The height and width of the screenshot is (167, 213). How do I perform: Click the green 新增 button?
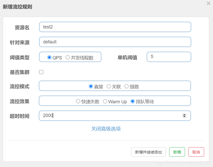[x=177, y=152]
